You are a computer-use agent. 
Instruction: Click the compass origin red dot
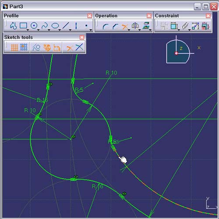[x=177, y=53]
